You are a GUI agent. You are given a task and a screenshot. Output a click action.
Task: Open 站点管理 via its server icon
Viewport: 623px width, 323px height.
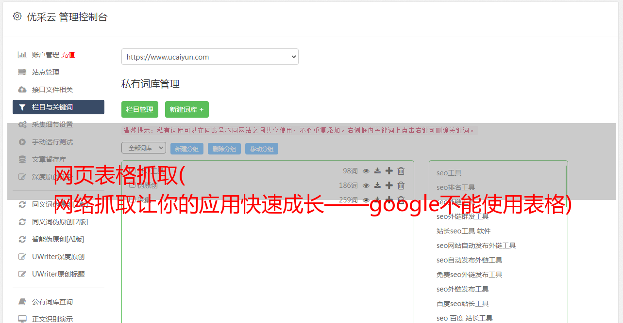[22, 72]
